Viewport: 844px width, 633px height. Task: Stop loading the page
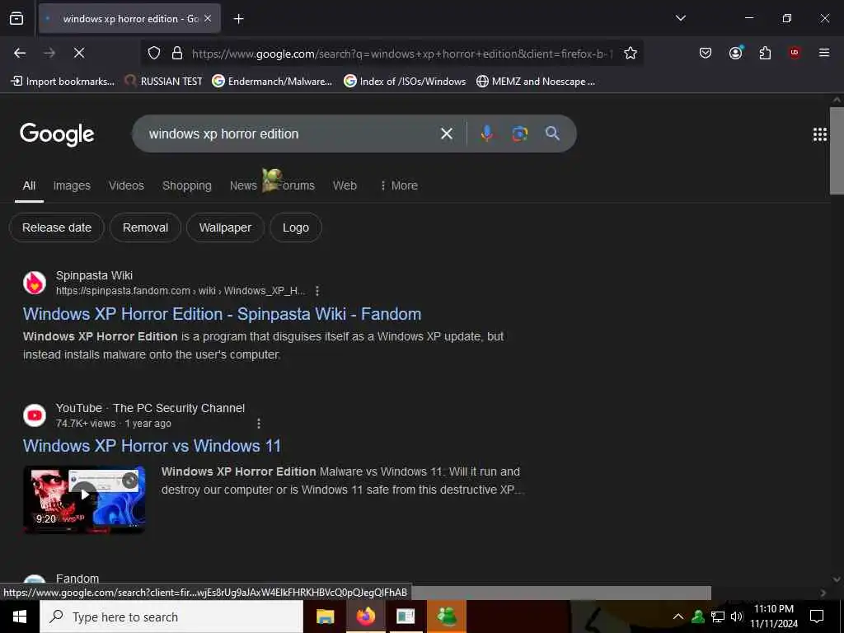point(79,53)
